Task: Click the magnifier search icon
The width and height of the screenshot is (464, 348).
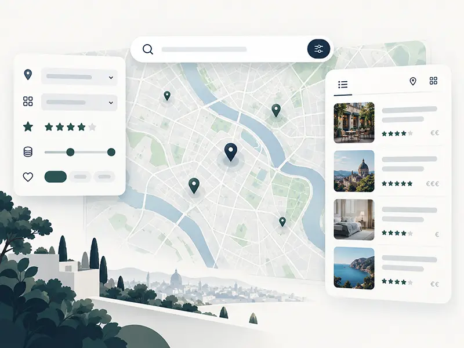Action: (148, 49)
